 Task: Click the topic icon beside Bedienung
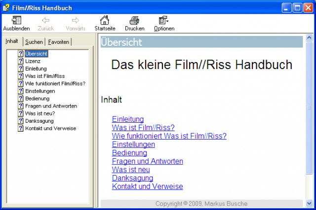21,99
